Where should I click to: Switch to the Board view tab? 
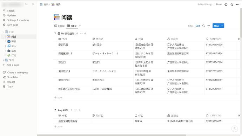(59, 26)
